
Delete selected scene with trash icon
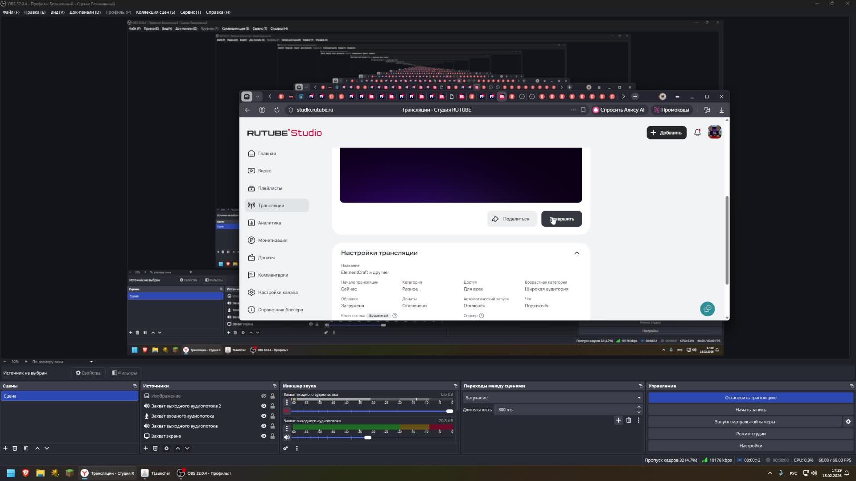(15, 448)
